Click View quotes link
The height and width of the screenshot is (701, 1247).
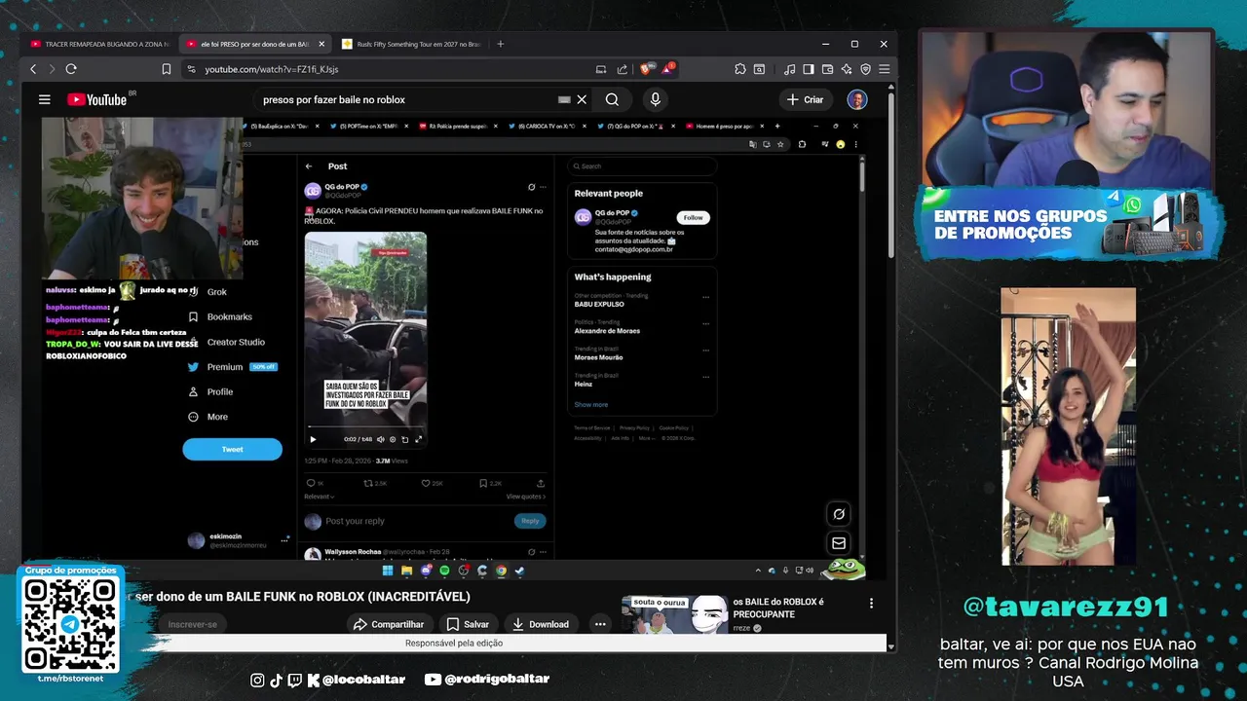[x=526, y=497]
